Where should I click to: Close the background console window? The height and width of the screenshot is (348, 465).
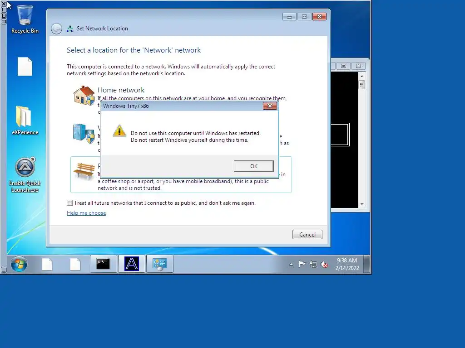[358, 66]
